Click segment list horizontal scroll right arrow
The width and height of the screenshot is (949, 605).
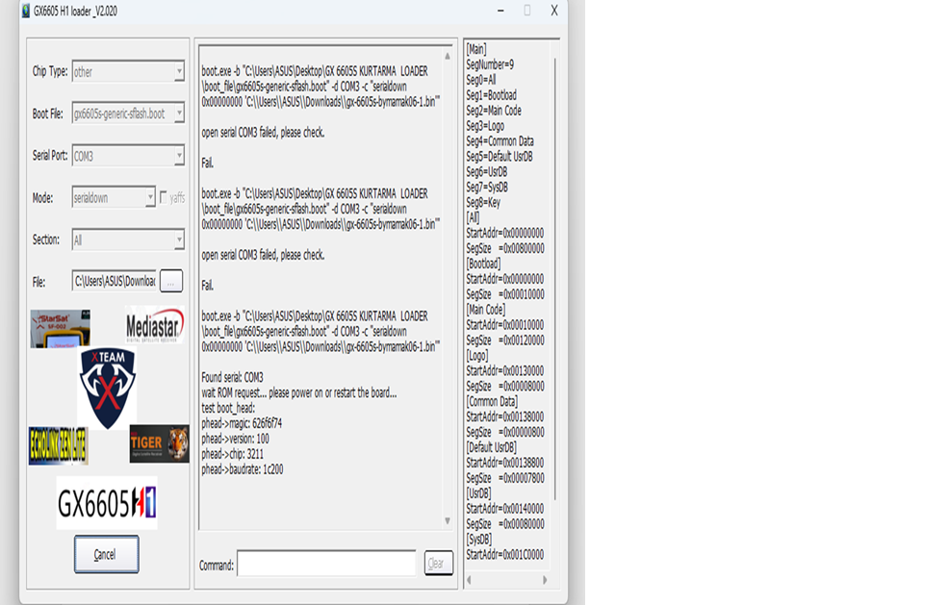(545, 580)
